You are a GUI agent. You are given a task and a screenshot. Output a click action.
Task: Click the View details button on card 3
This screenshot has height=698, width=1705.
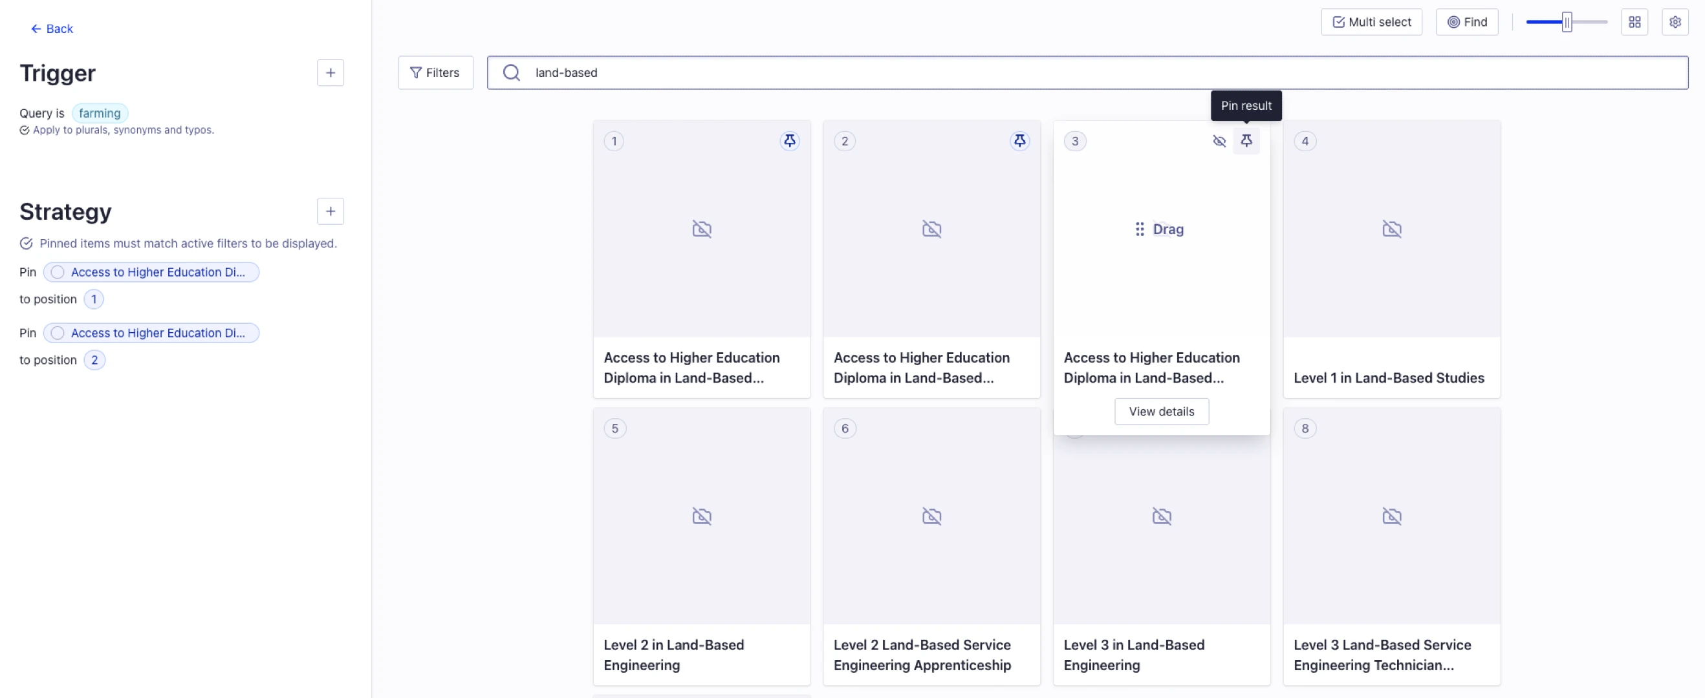click(1161, 411)
